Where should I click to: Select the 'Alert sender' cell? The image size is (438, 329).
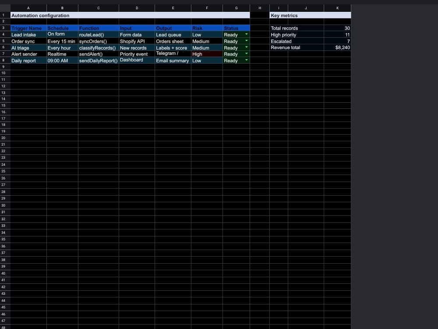click(28, 54)
